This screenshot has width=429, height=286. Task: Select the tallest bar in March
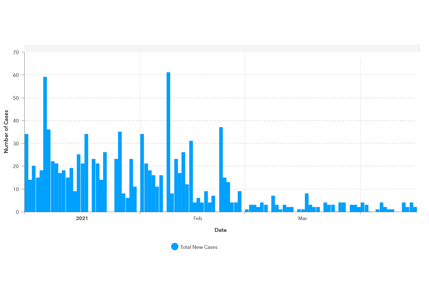[307, 203]
